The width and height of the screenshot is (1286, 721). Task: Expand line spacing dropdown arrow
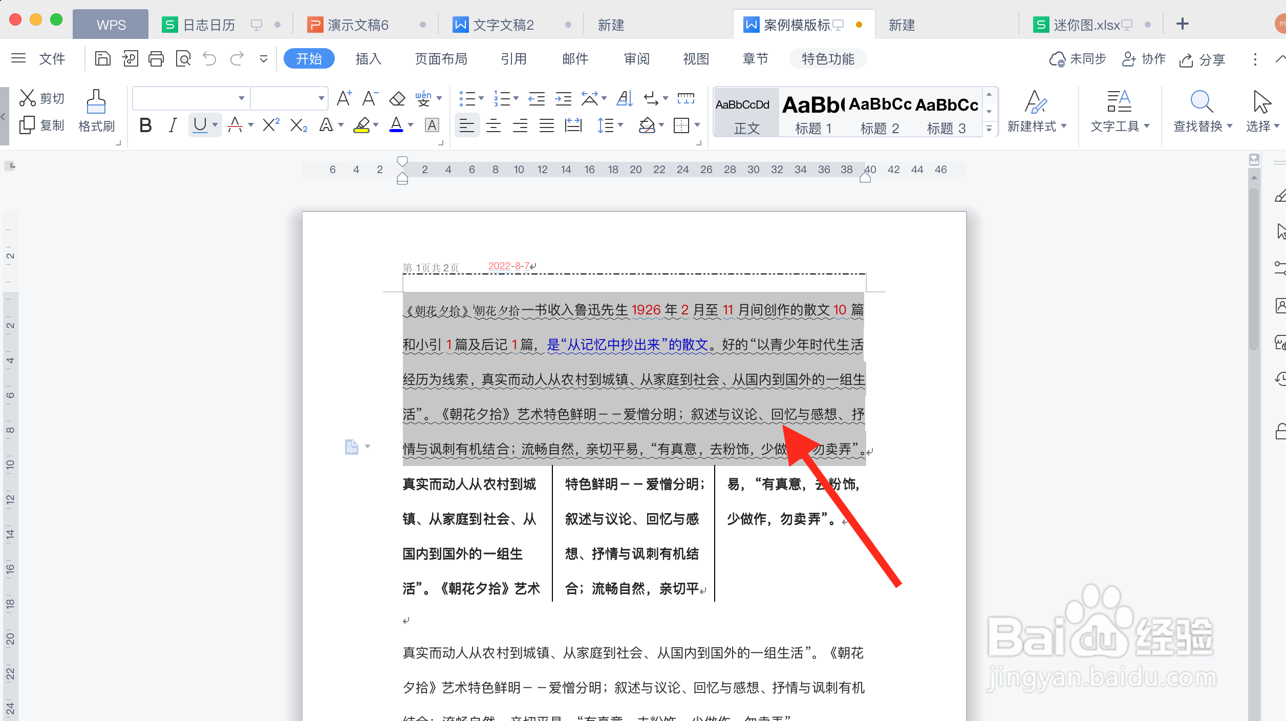point(620,125)
